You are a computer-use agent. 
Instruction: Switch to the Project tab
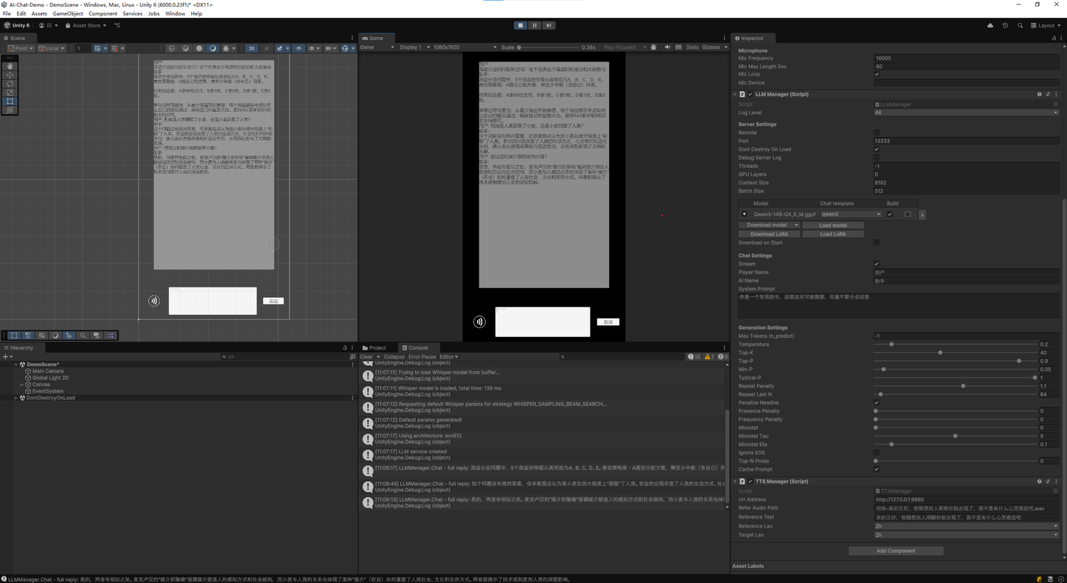[x=374, y=347]
